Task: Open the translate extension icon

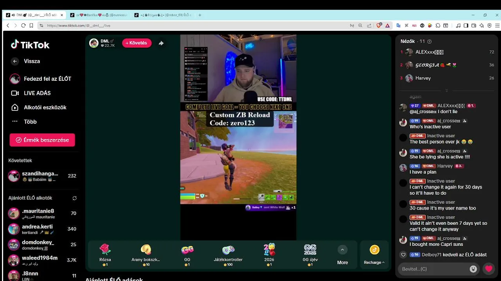Action: click(398, 25)
